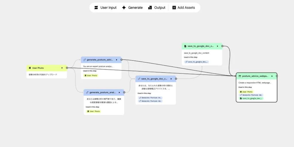
Task: Run the User Photo node play arrow
Action: [62, 68]
